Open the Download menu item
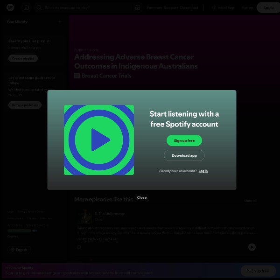This screenshot has height=280, width=280. pyautogui.click(x=189, y=7)
